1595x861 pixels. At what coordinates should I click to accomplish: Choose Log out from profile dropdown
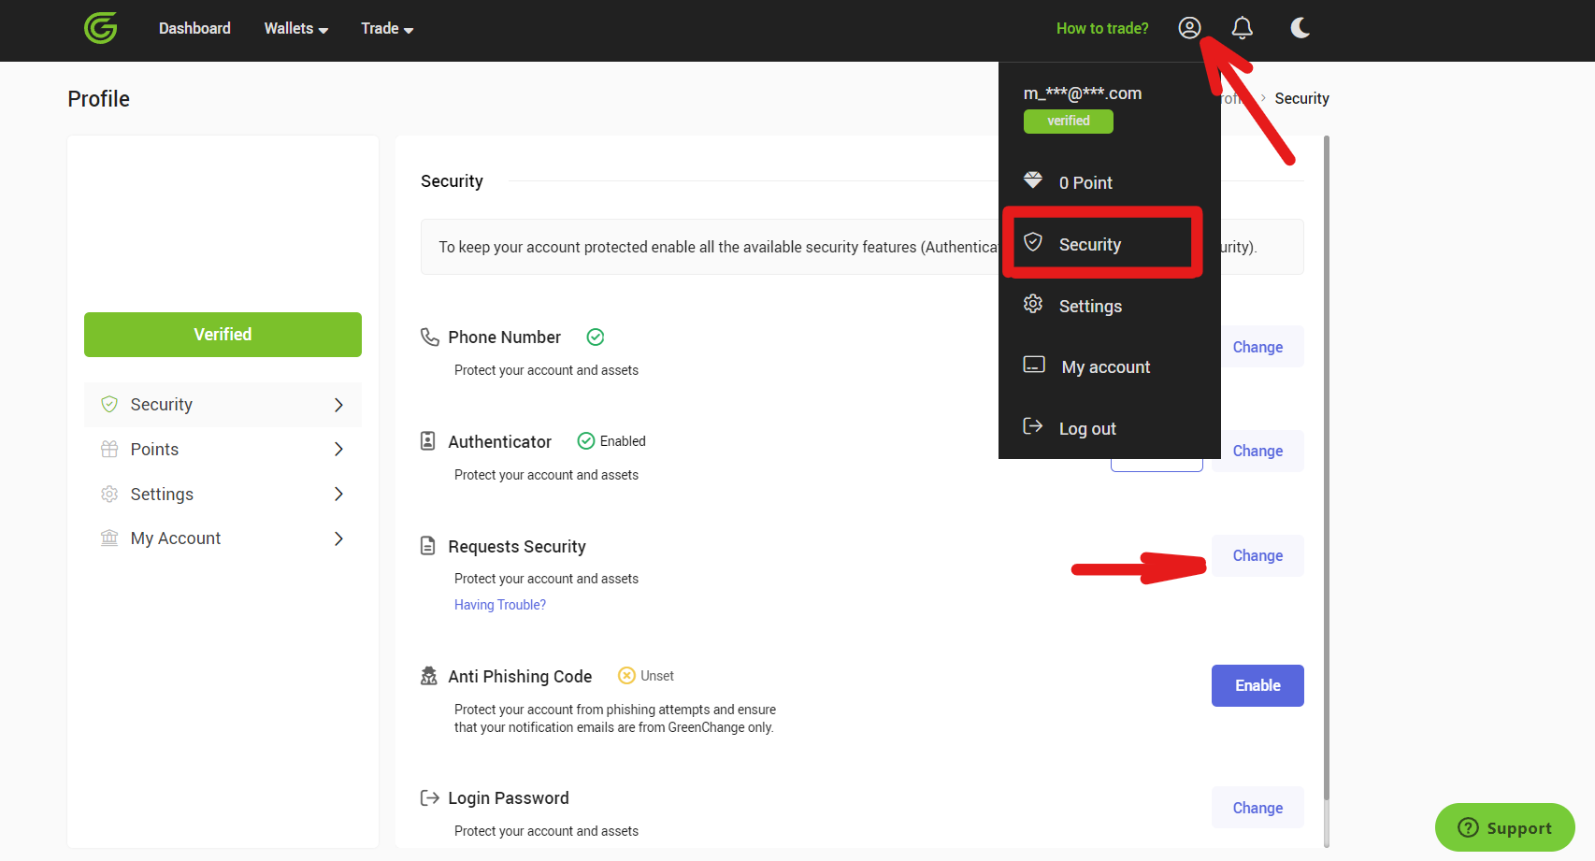[1109, 428]
